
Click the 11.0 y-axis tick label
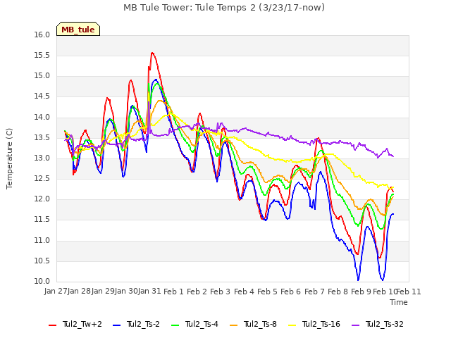(42, 240)
